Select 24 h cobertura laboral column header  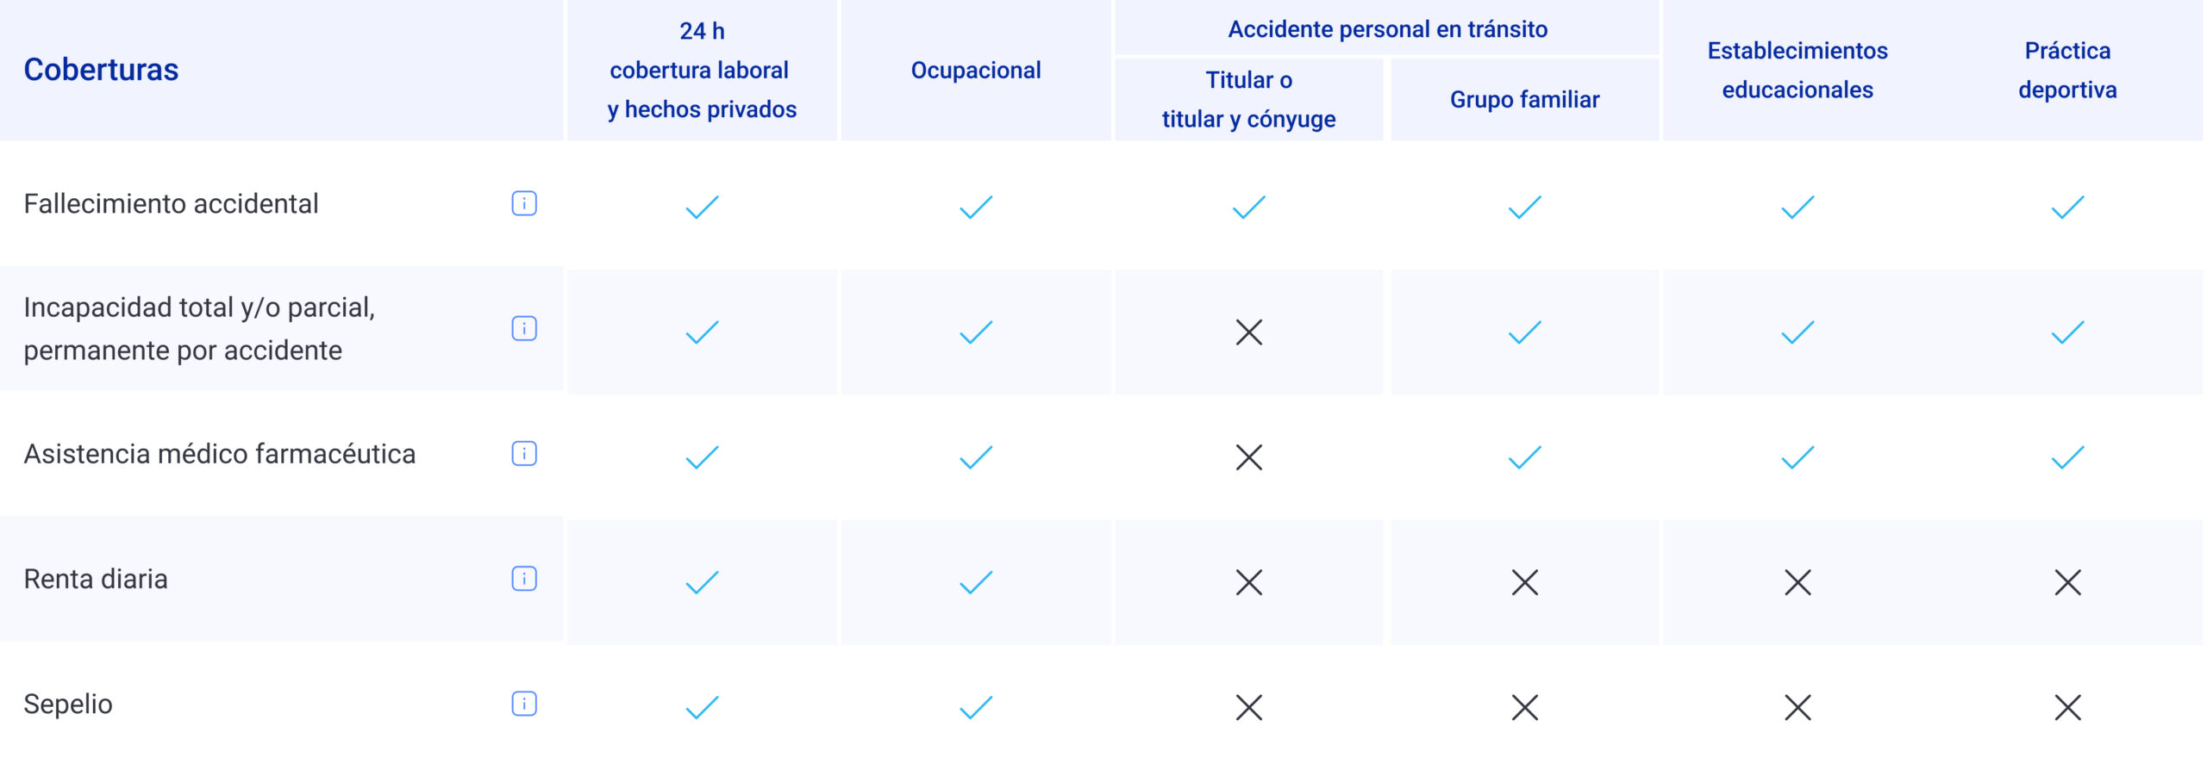[x=702, y=71]
